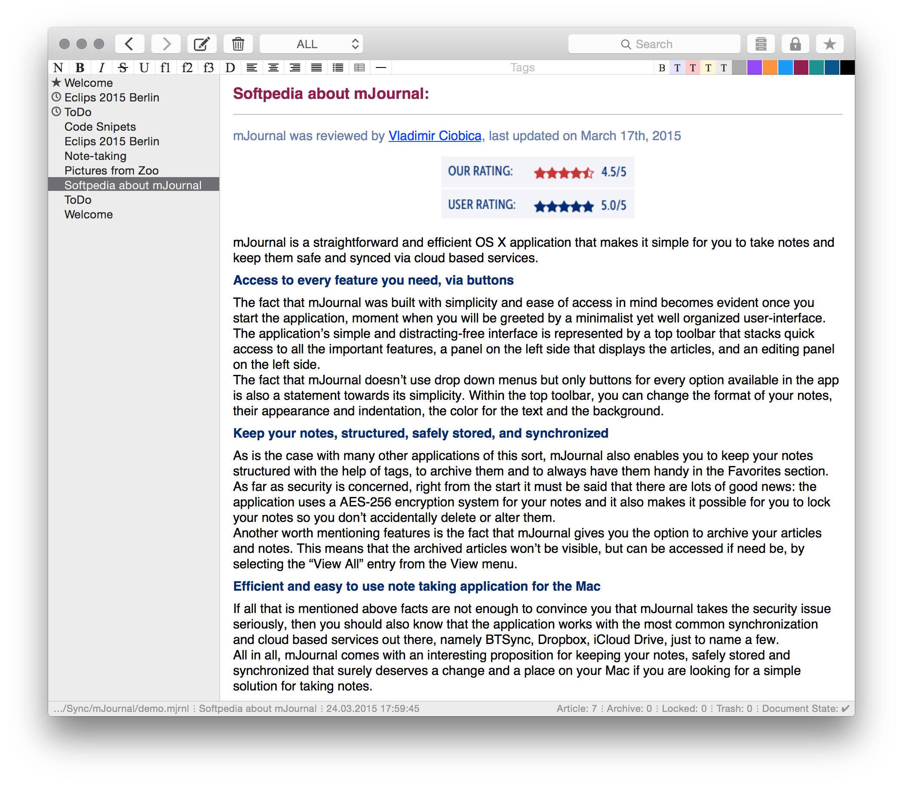Click the Search field
Image resolution: width=903 pixels, height=785 pixels.
pyautogui.click(x=654, y=44)
